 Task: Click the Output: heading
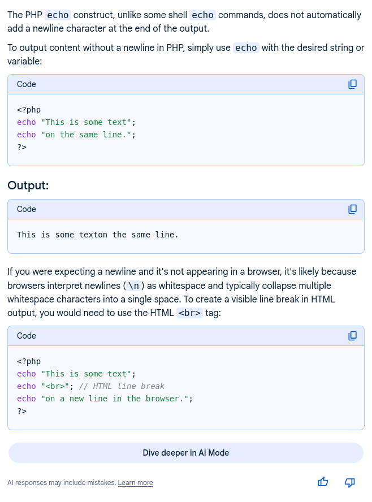tap(28, 185)
